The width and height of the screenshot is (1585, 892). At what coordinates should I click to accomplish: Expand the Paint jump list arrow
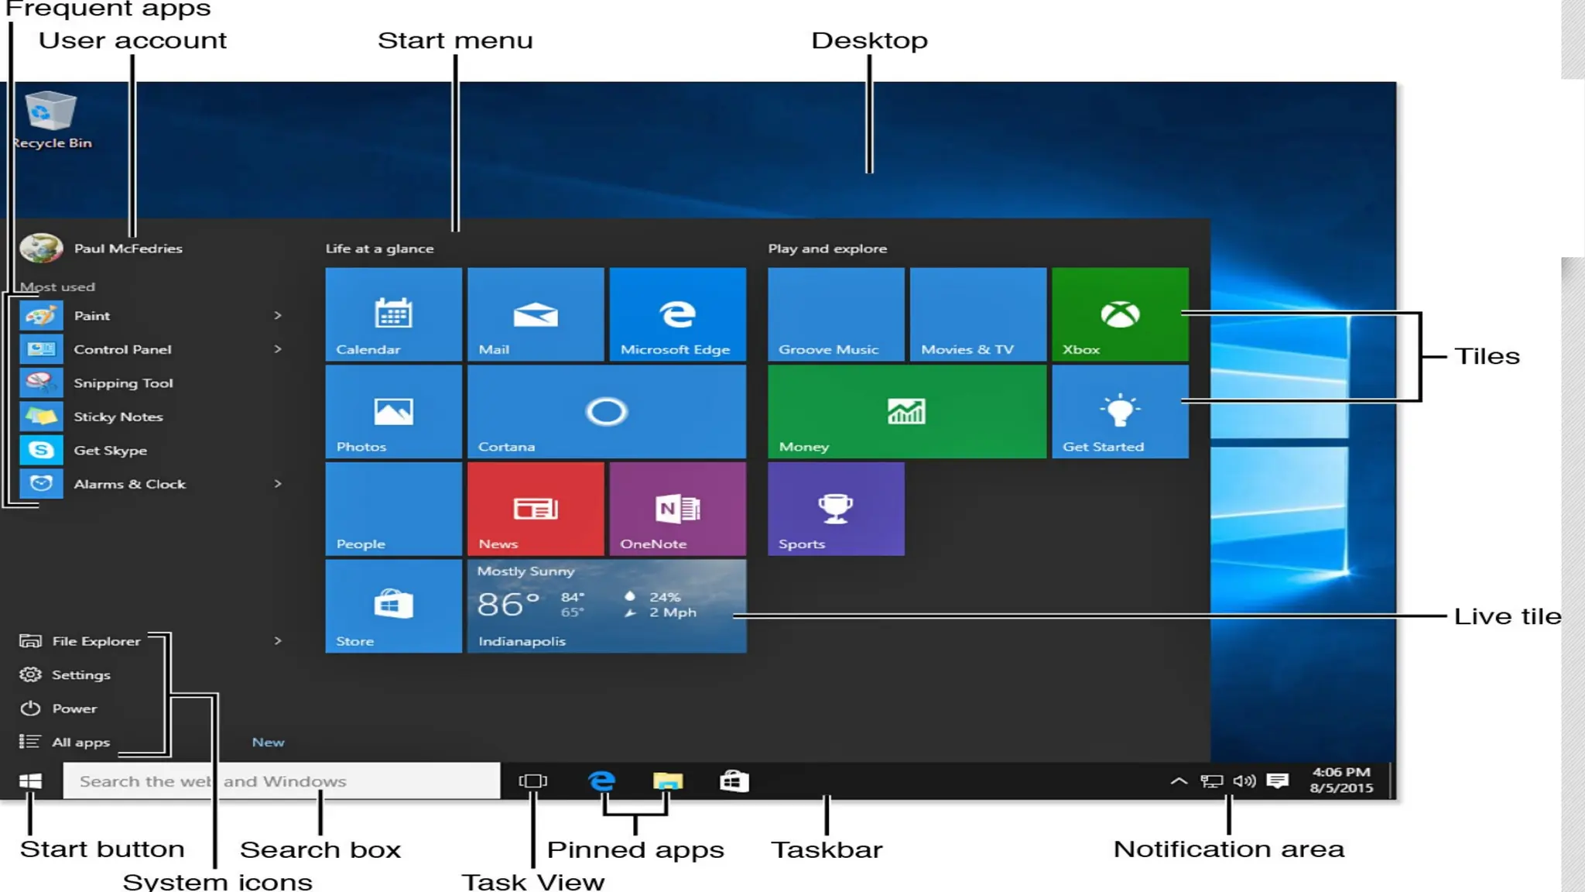tap(278, 315)
